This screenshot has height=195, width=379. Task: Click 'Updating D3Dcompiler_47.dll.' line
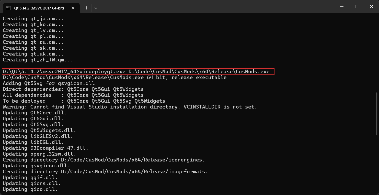tap(45, 148)
